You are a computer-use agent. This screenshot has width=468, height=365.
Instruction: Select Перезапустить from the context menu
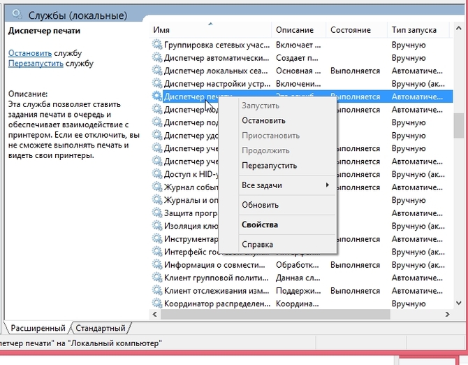269,166
